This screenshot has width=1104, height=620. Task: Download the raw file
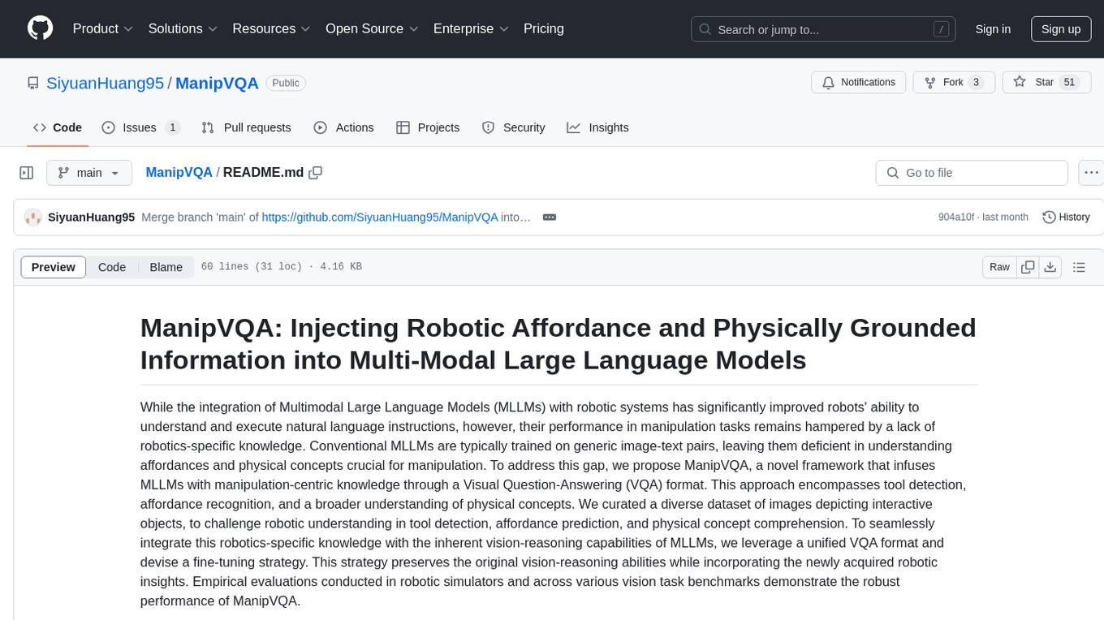click(1050, 267)
